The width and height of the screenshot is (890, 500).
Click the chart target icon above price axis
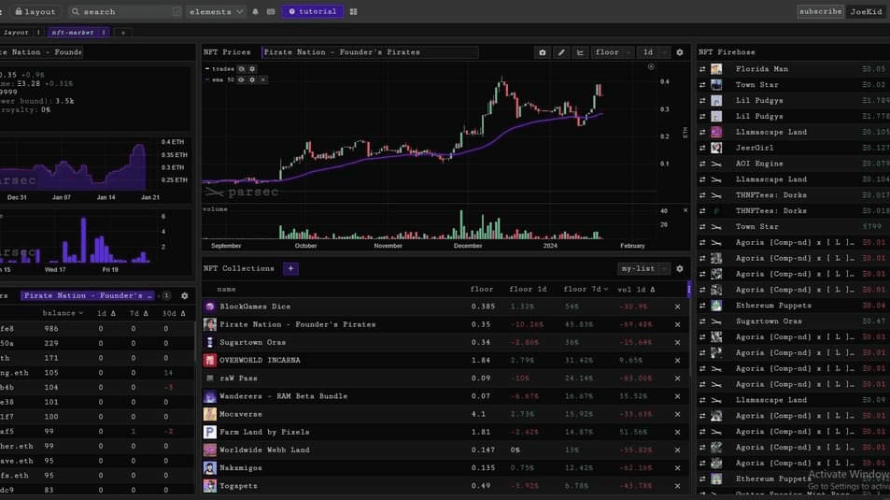[651, 67]
